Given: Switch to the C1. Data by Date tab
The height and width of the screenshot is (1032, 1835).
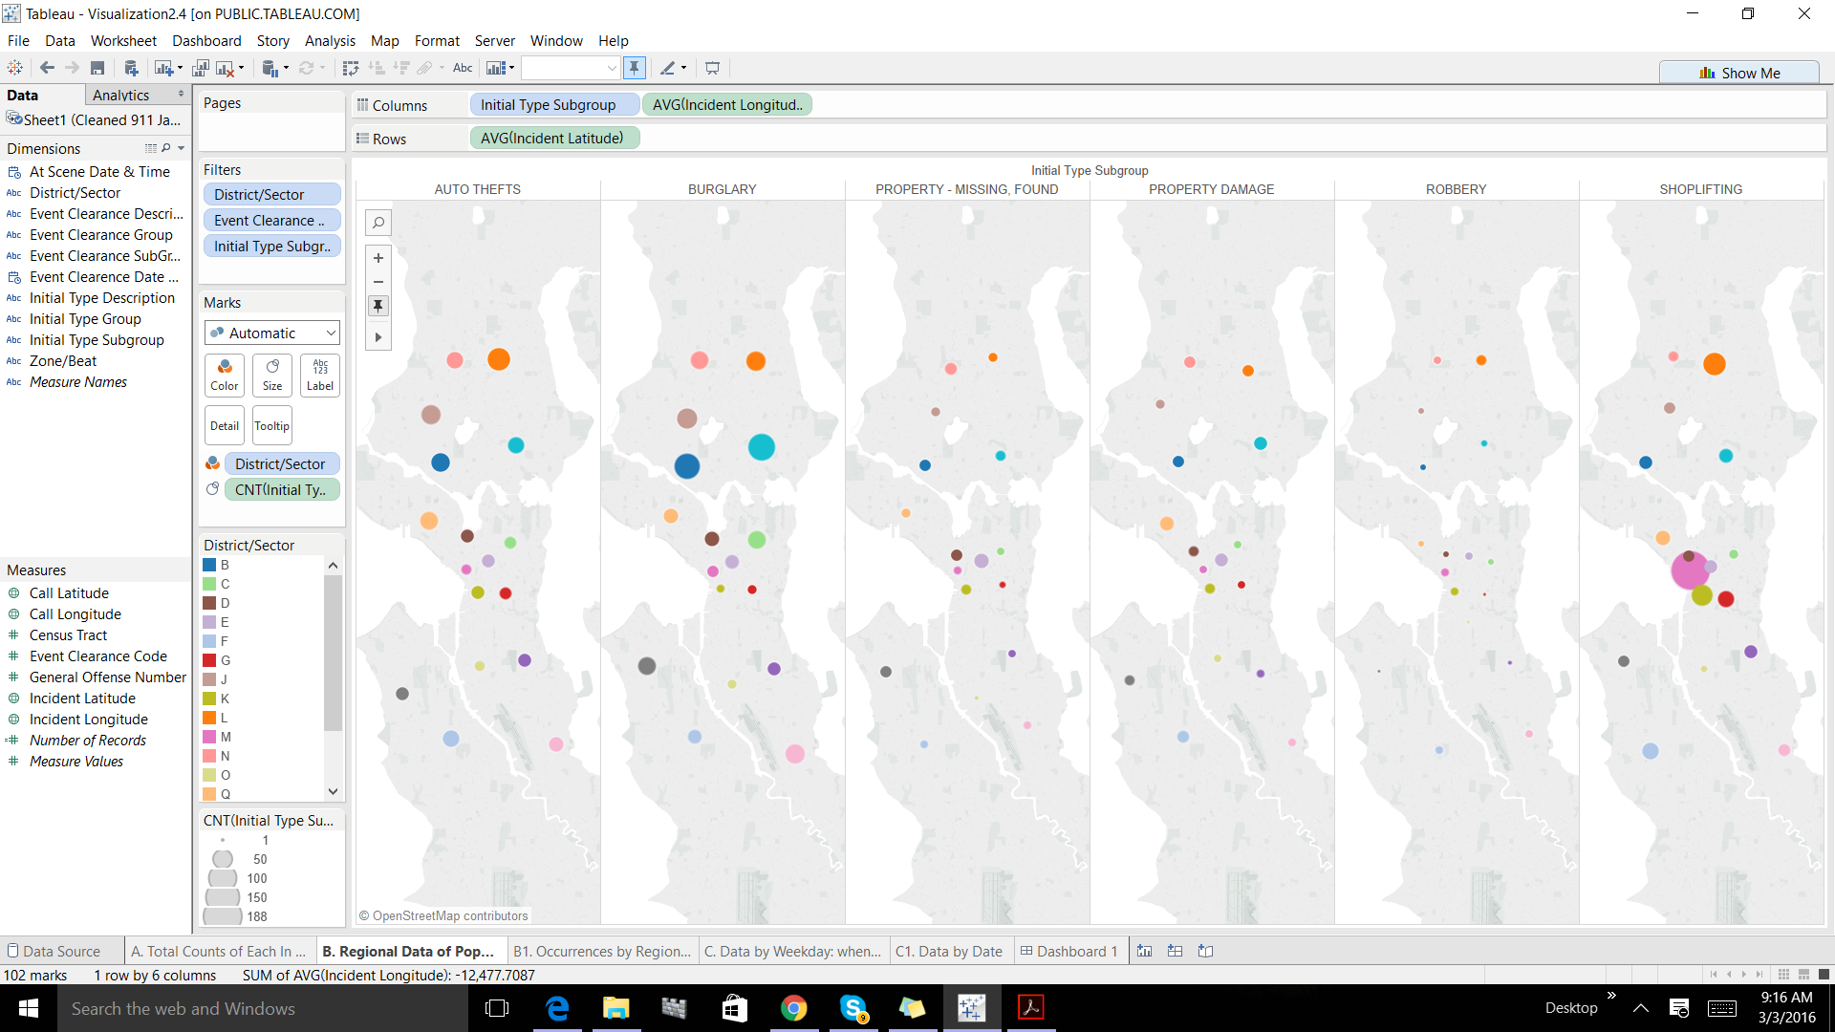Looking at the screenshot, I should tap(948, 951).
